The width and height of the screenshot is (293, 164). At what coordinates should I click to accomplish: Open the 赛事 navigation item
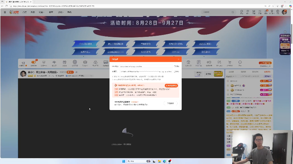[51, 12]
